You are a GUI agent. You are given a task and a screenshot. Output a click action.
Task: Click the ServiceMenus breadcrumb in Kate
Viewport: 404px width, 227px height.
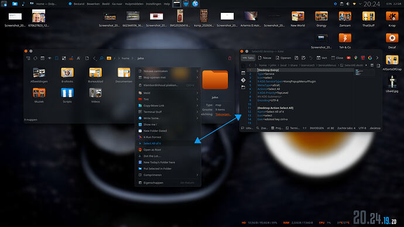(327, 66)
